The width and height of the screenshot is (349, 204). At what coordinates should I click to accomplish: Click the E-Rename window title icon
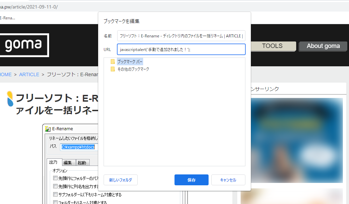click(48, 129)
